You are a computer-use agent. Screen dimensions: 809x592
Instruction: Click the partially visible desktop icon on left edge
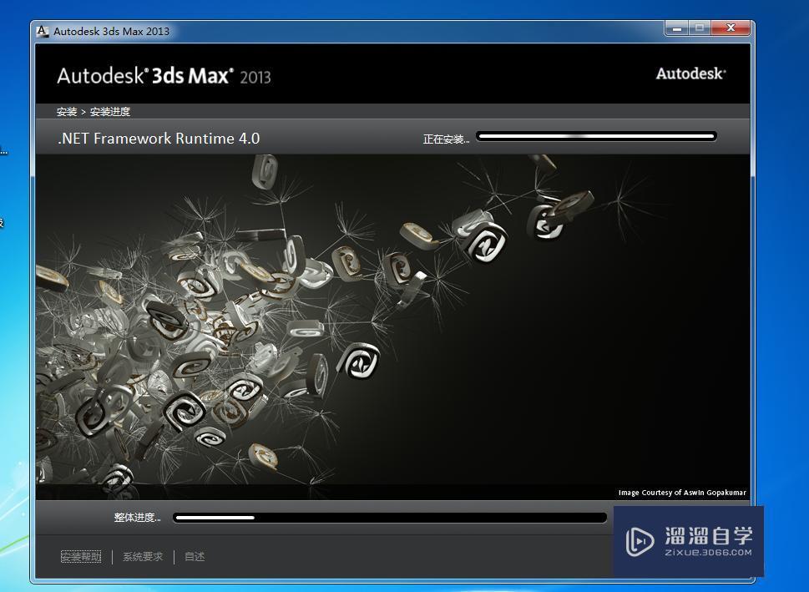3,150
